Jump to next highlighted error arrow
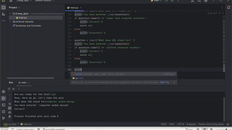232x130 pixels. (223, 13)
